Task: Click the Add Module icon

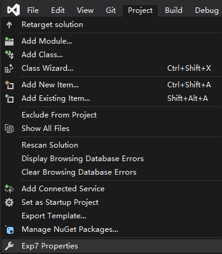Action: click(x=9, y=41)
